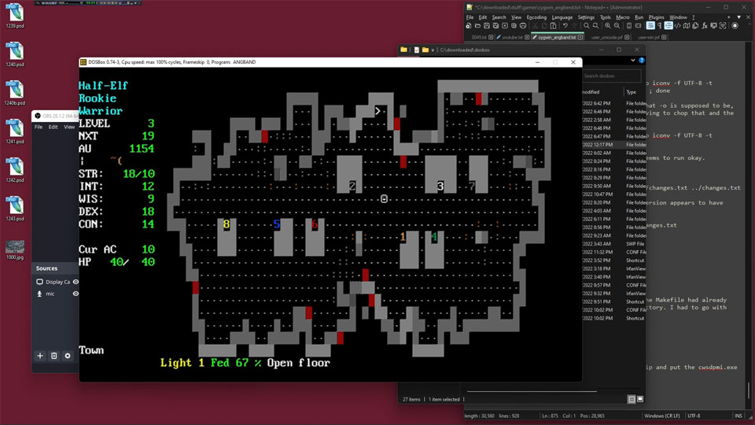Toggle Show indent guide in Notepad++ toolbar
This screenshot has width=755, height=425.
[668, 26]
